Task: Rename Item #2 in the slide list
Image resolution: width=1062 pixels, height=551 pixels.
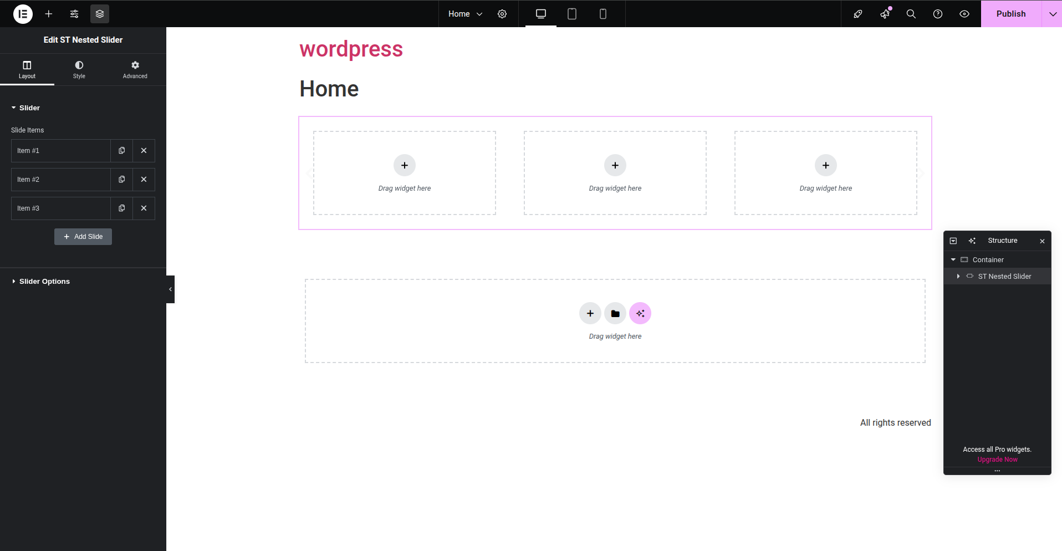Action: [55, 179]
